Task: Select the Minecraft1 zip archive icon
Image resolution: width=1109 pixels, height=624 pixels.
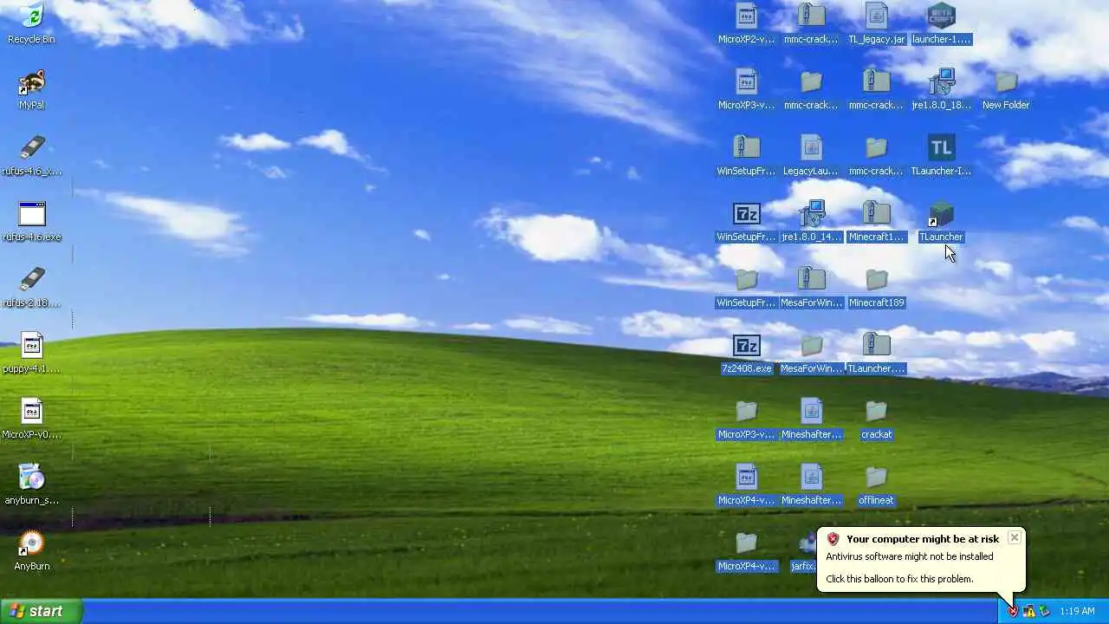Action: click(x=876, y=221)
